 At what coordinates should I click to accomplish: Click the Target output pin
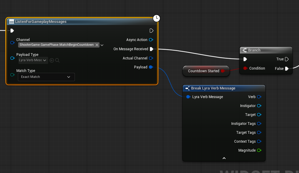coord(259,115)
